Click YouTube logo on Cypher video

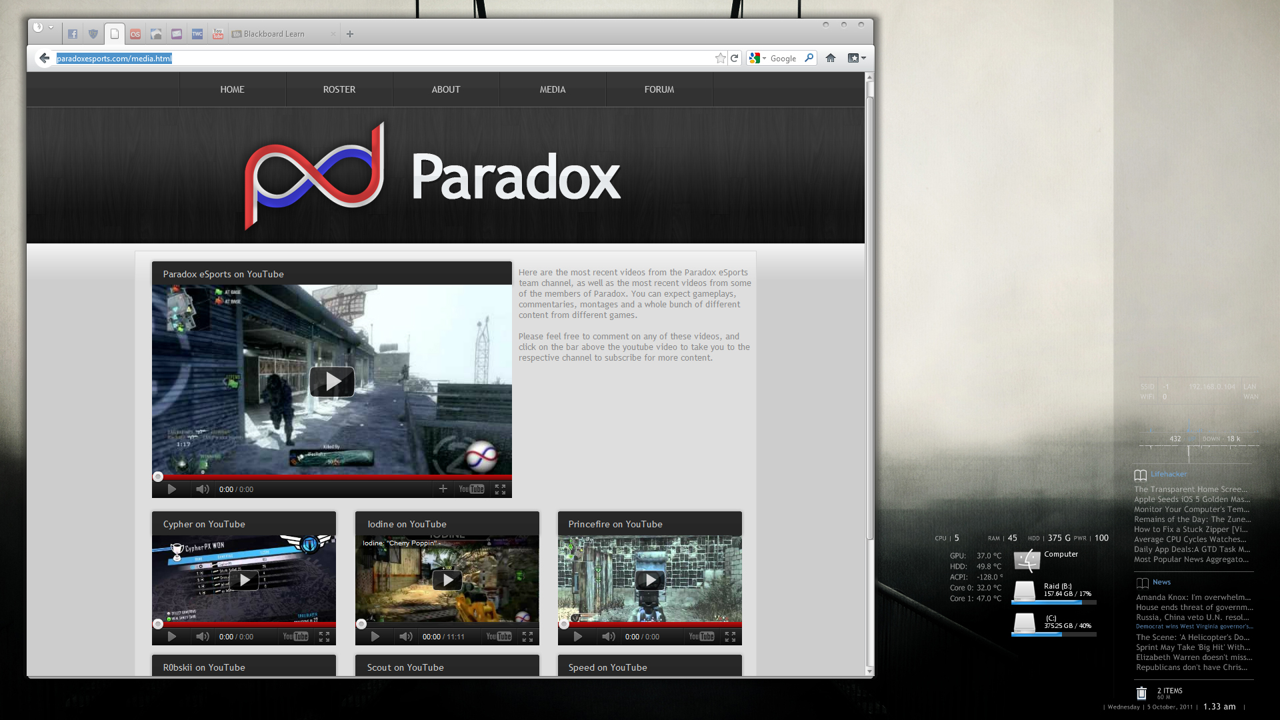tap(295, 637)
